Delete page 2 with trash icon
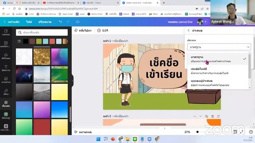The height and width of the screenshot is (143, 255). click(x=212, y=116)
